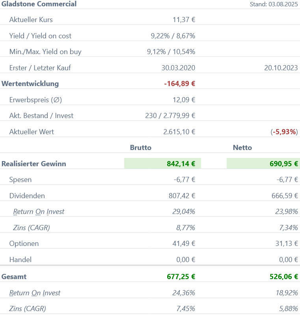Click the Dividenden row label
300x315 pixels.
click(x=27, y=196)
